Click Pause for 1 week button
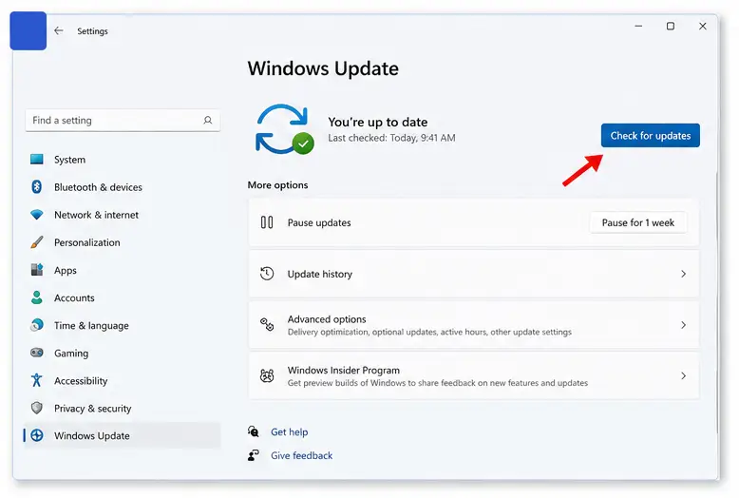Image resolution: width=739 pixels, height=498 pixels. (x=637, y=222)
